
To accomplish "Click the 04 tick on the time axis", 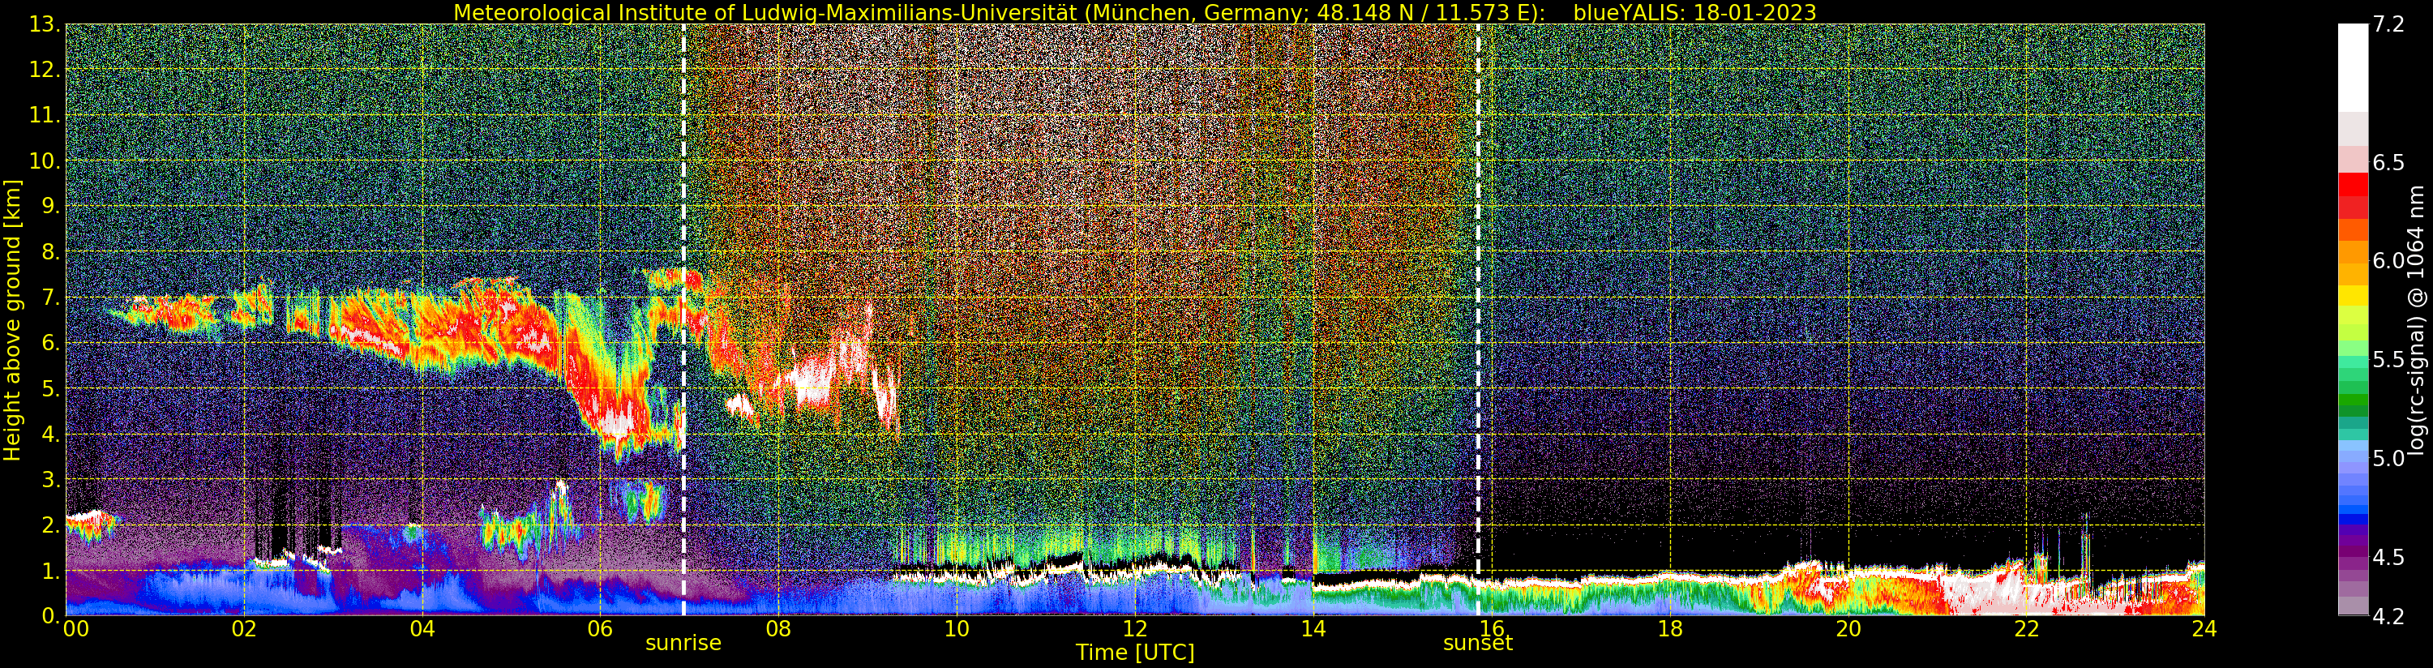I will 422,628.
